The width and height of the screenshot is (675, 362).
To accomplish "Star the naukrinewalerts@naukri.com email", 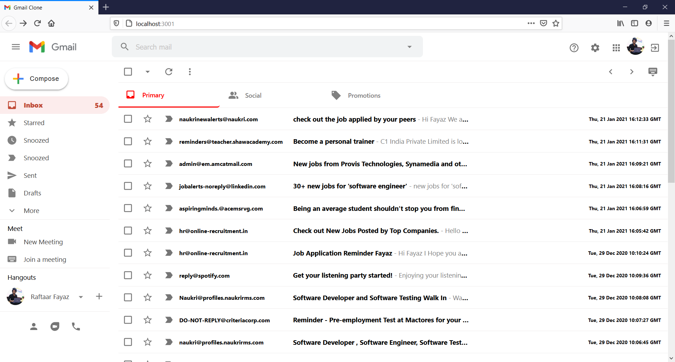I will point(148,119).
